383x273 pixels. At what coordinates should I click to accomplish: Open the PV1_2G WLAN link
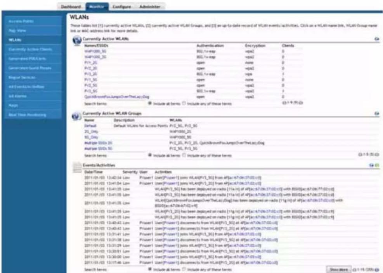[91, 63]
